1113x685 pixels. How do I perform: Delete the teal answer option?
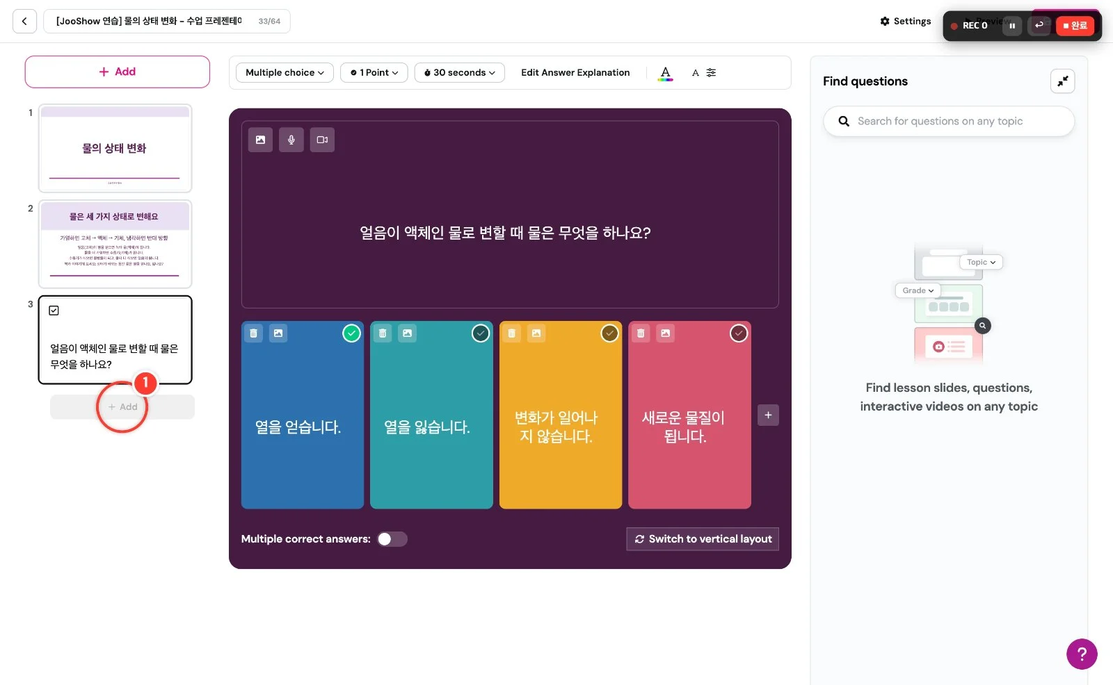[x=383, y=333]
